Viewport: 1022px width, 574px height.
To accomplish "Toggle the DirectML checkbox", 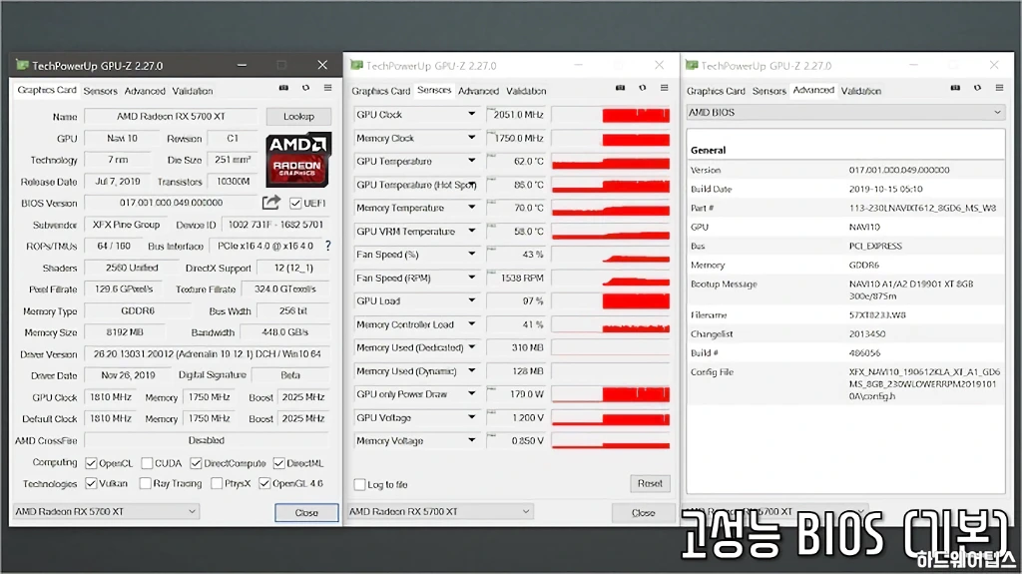I will tap(279, 463).
